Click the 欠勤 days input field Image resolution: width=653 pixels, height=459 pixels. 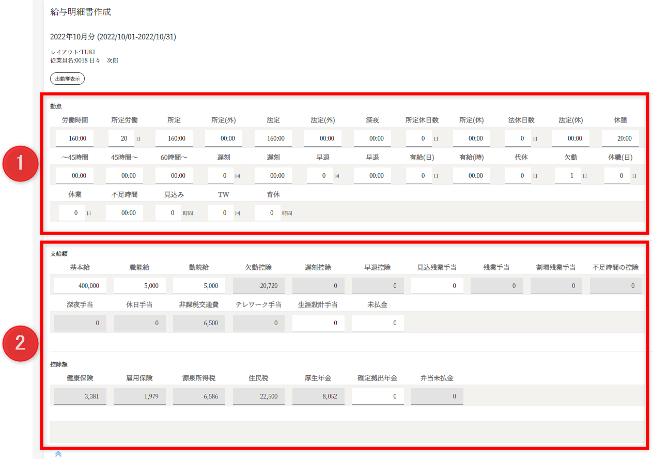point(568,176)
